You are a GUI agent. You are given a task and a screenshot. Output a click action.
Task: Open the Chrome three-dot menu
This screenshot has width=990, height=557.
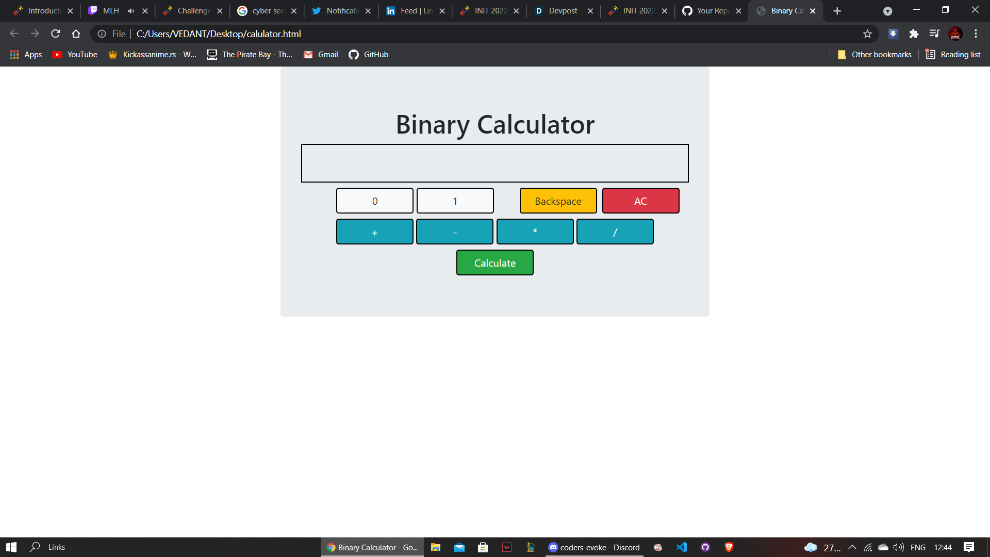[976, 34]
